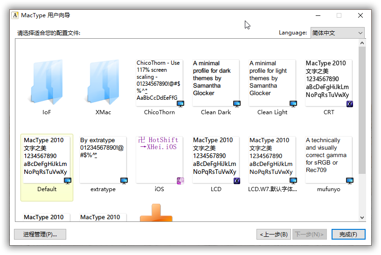Open 进程管理(P)... process manager
The height and width of the screenshot is (255, 381).
coord(40,234)
